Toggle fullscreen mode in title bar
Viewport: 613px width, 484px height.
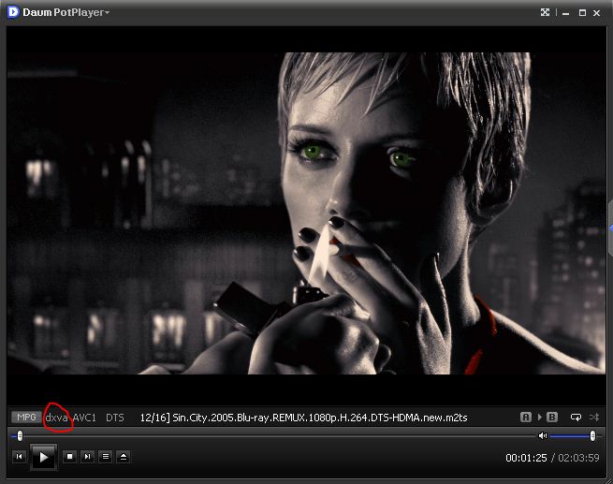(x=546, y=12)
